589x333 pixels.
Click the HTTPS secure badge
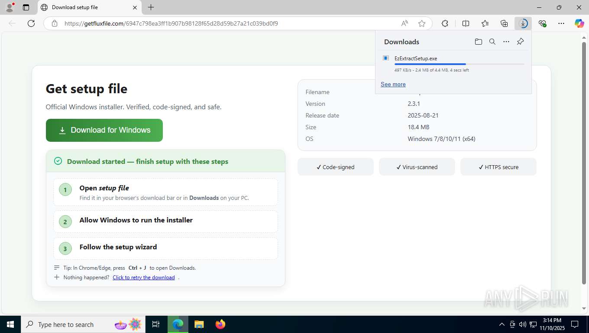(x=498, y=167)
